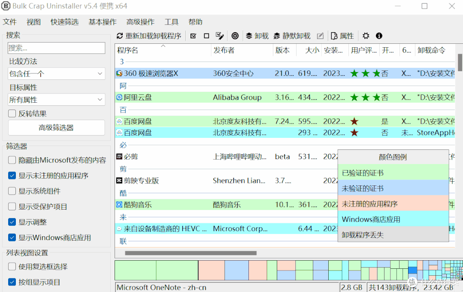This screenshot has width=463, height=292.
Task: Sort by the 大小 column header
Action: pyautogui.click(x=309, y=50)
